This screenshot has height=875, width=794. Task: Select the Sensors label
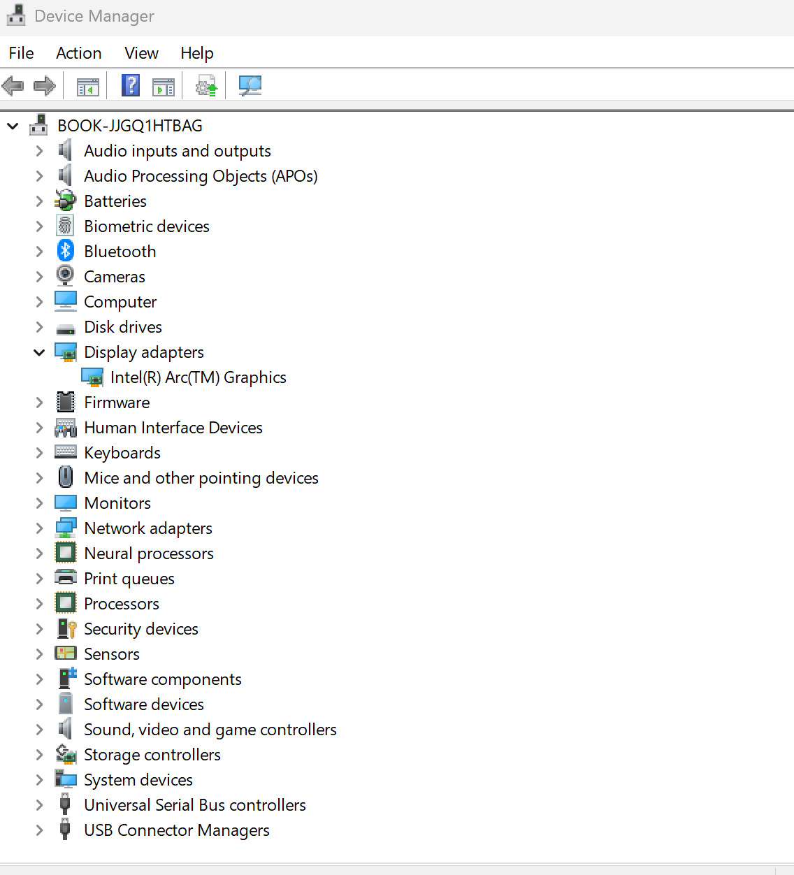112,654
